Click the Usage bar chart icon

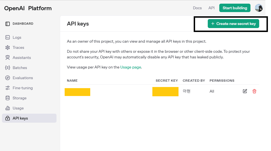[8, 108]
